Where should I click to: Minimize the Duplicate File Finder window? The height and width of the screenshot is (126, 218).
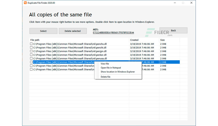(x=175, y=3)
